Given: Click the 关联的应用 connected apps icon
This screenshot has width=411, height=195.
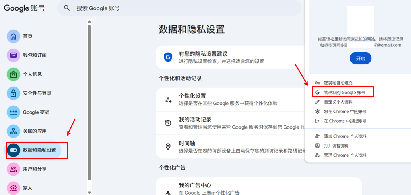Looking at the screenshot, I should (13, 131).
